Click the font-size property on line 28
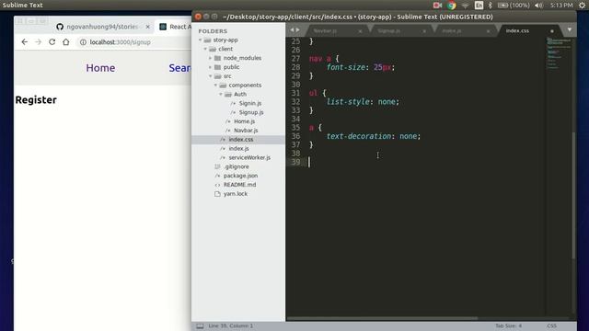The image size is (589, 331). [346, 67]
